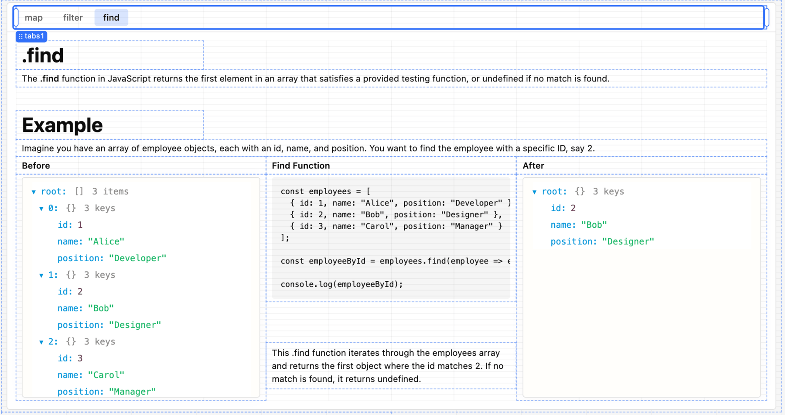This screenshot has width=785, height=415.
Task: Click the Find Function column label
Action: coord(301,166)
